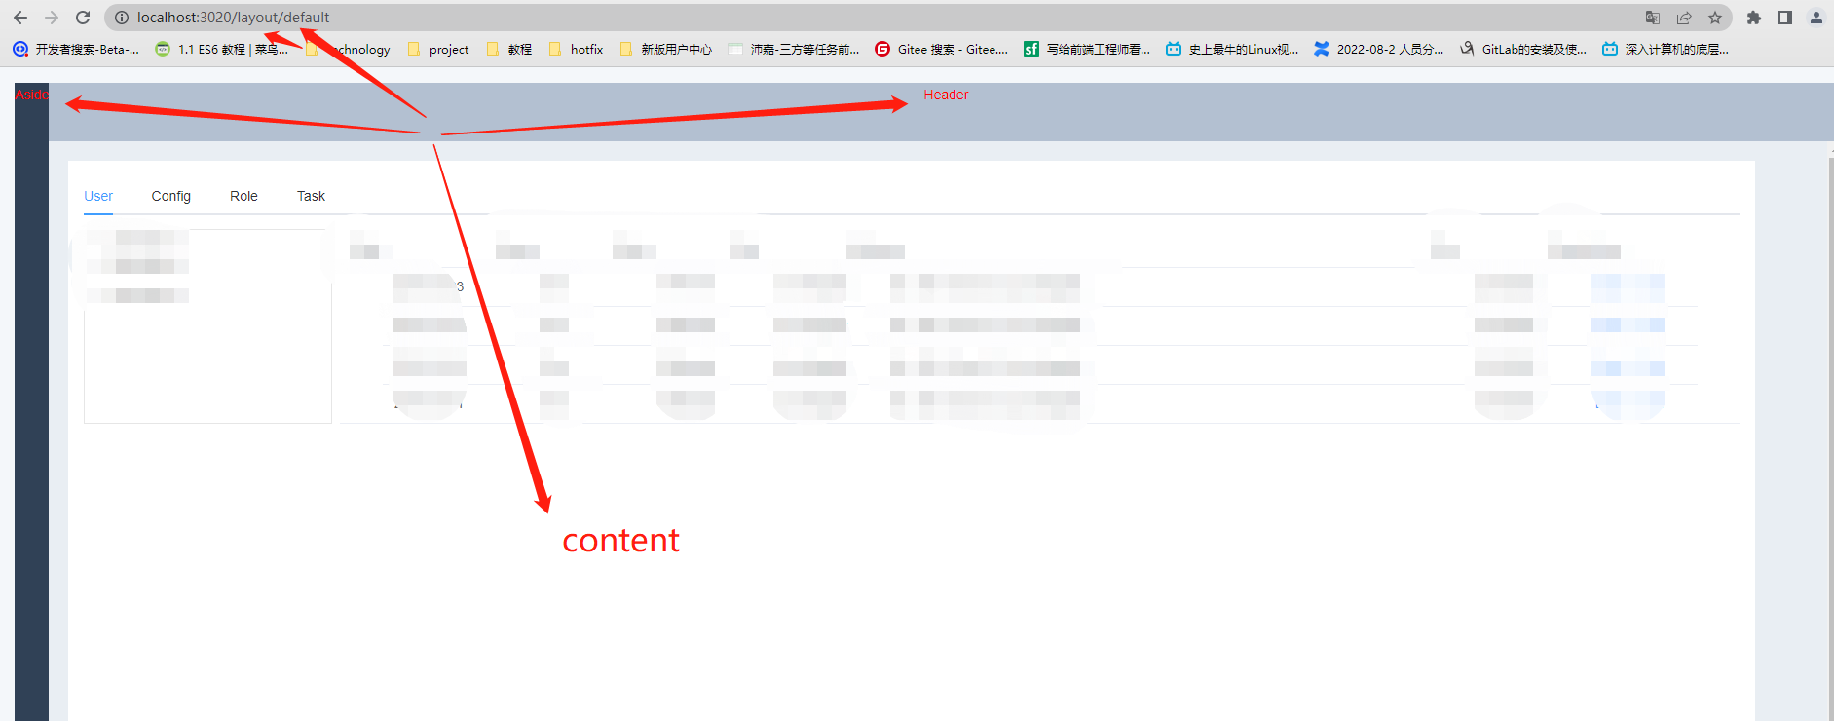Viewport: 1834px width, 721px height.
Task: Expand the 新版用户中心 bookmark folder
Action: click(x=665, y=49)
